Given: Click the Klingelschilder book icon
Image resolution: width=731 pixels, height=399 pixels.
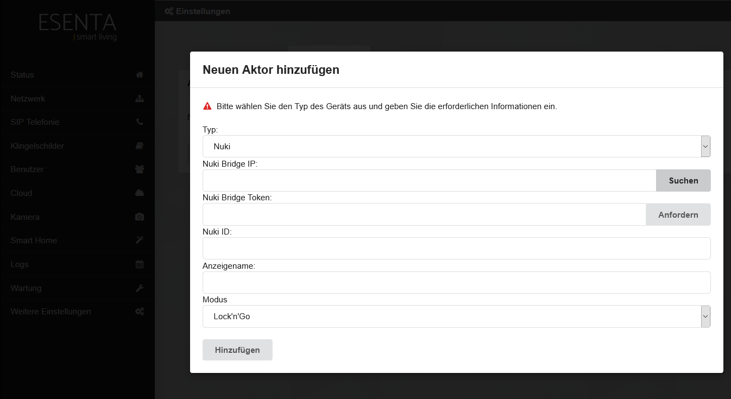Looking at the screenshot, I should 140,146.
